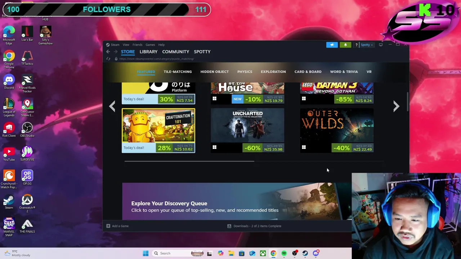The height and width of the screenshot is (259, 461).
Task: Open Microsoft Store from taskbar
Action: coord(242,253)
